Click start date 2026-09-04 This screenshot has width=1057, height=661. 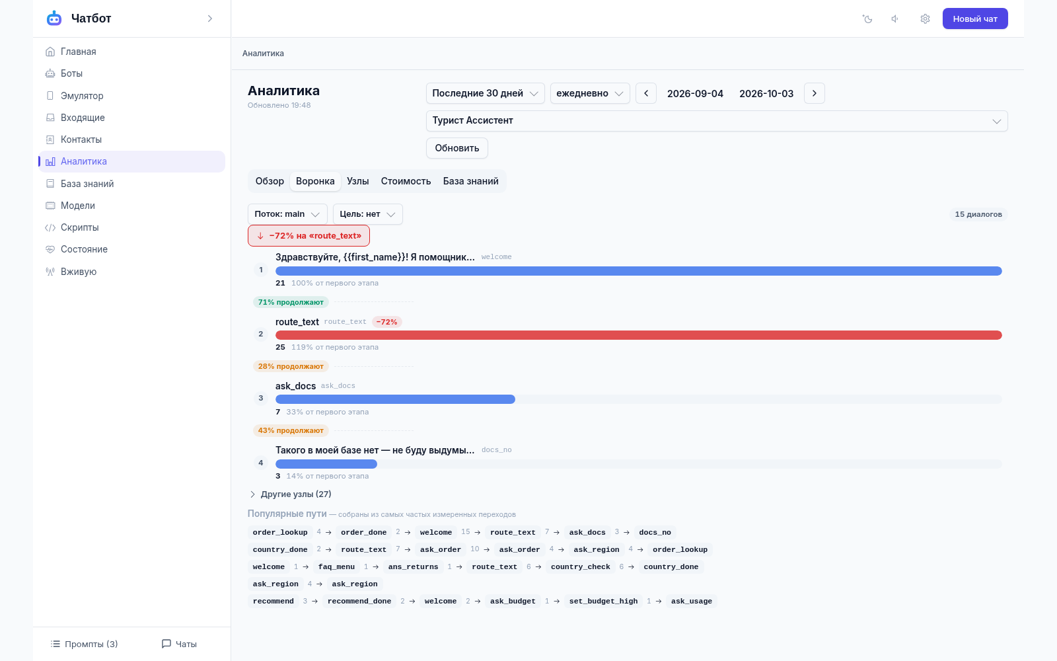(695, 94)
